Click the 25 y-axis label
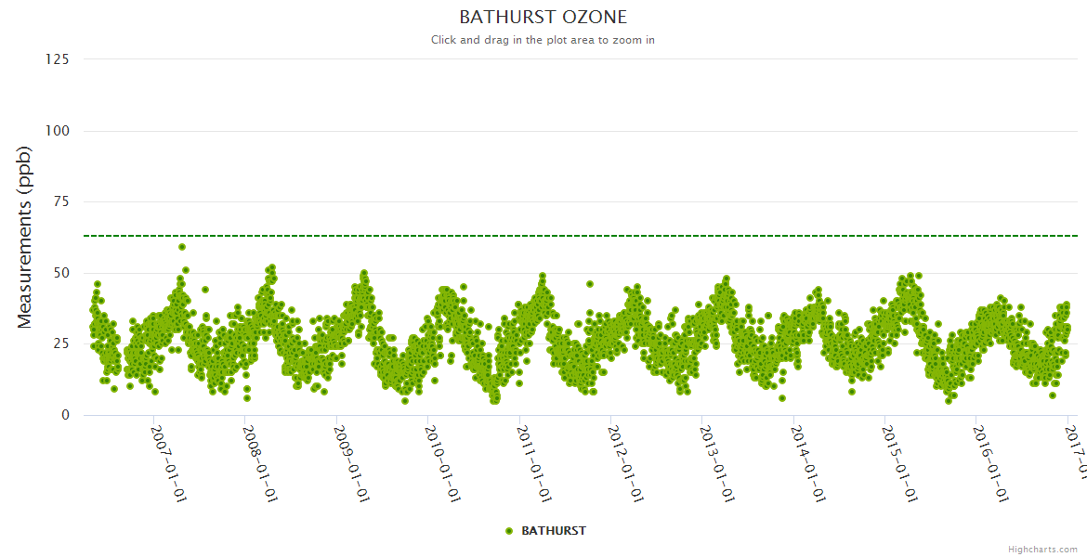 [x=60, y=344]
